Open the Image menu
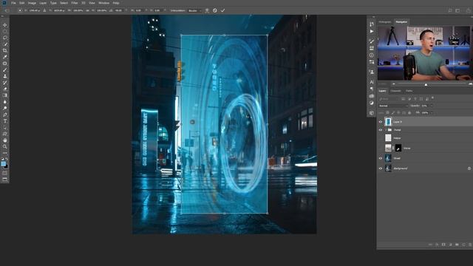 (32, 3)
